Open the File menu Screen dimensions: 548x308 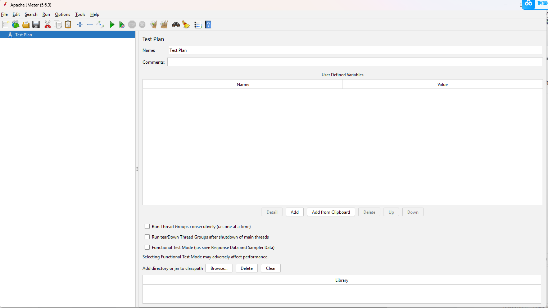tap(4, 14)
